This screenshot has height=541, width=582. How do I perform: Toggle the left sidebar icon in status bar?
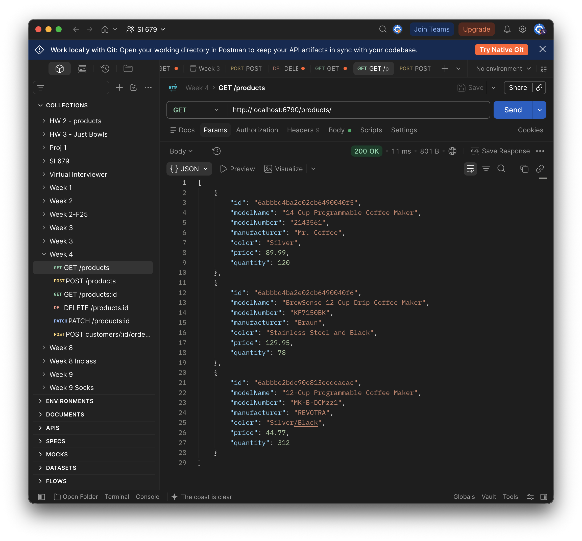pyautogui.click(x=42, y=497)
